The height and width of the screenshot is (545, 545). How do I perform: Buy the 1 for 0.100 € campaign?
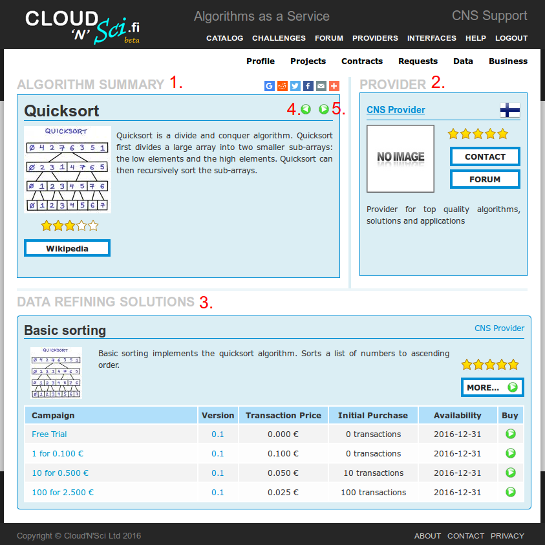point(510,453)
